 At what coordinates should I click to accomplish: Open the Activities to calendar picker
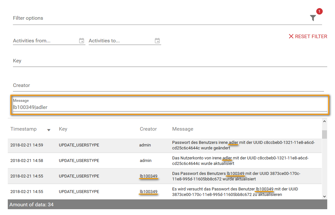click(x=157, y=41)
